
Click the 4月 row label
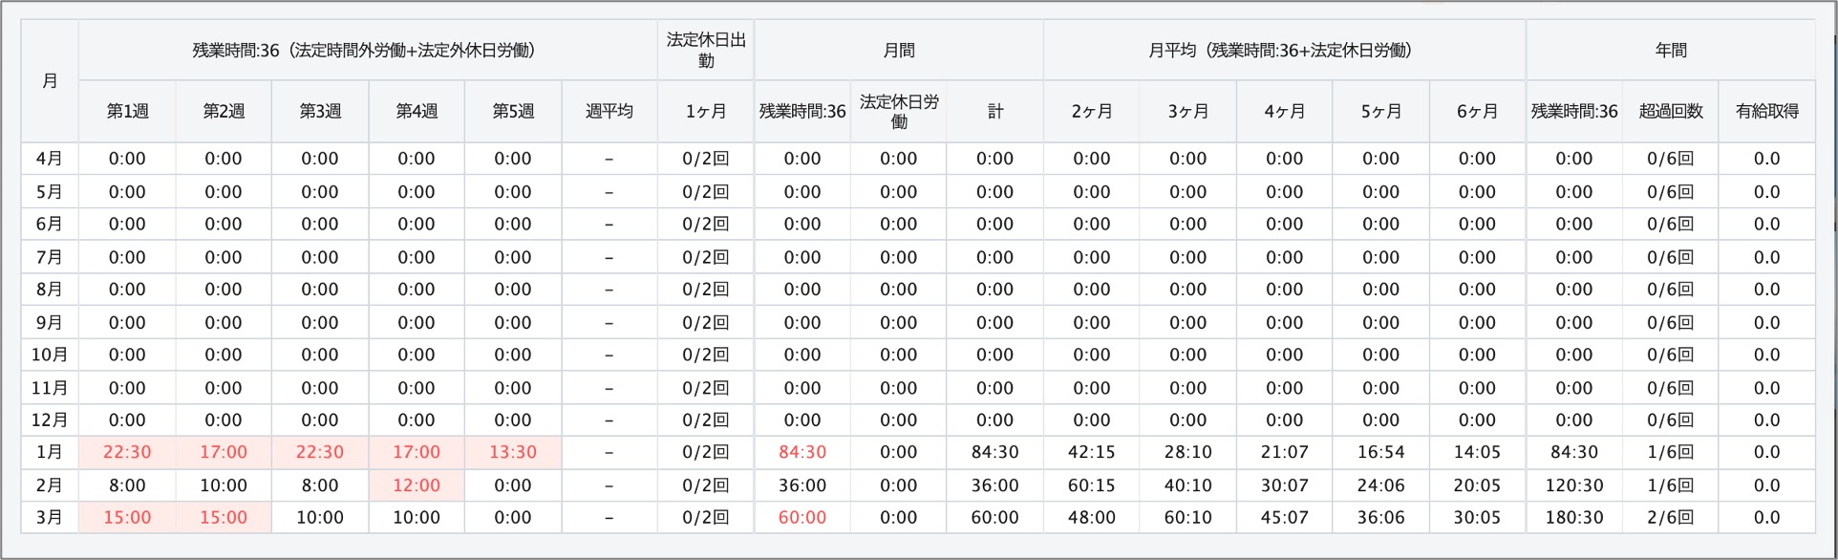50,159
